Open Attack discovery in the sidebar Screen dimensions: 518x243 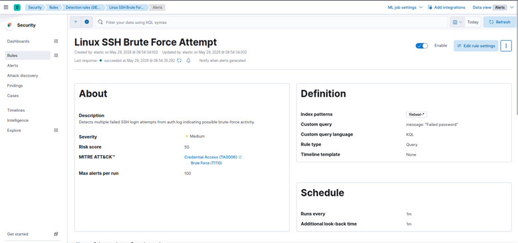click(x=23, y=76)
